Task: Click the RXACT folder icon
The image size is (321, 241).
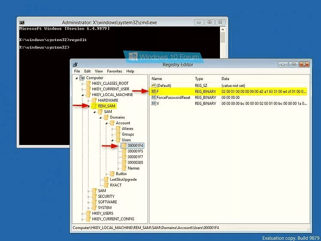Action: [x=106, y=185]
